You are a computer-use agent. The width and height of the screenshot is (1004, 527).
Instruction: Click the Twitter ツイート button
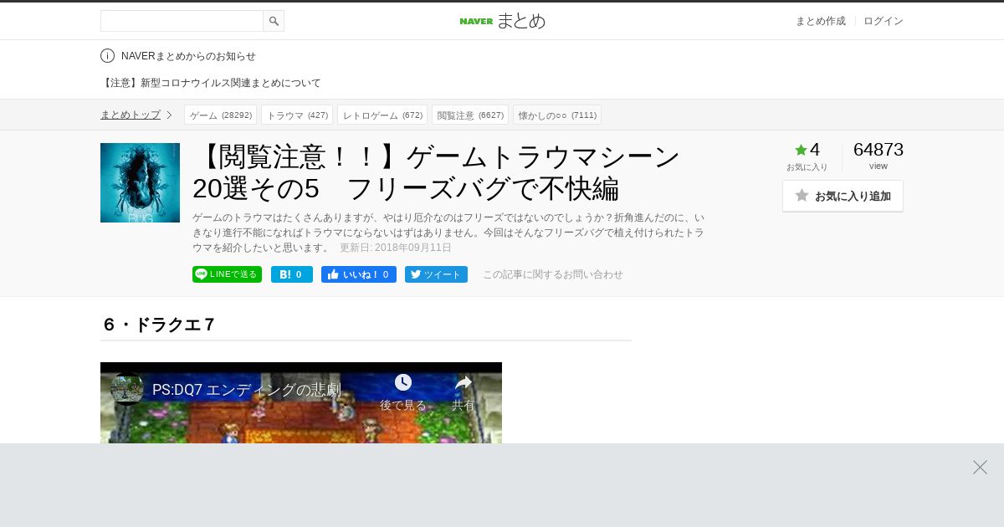click(436, 274)
